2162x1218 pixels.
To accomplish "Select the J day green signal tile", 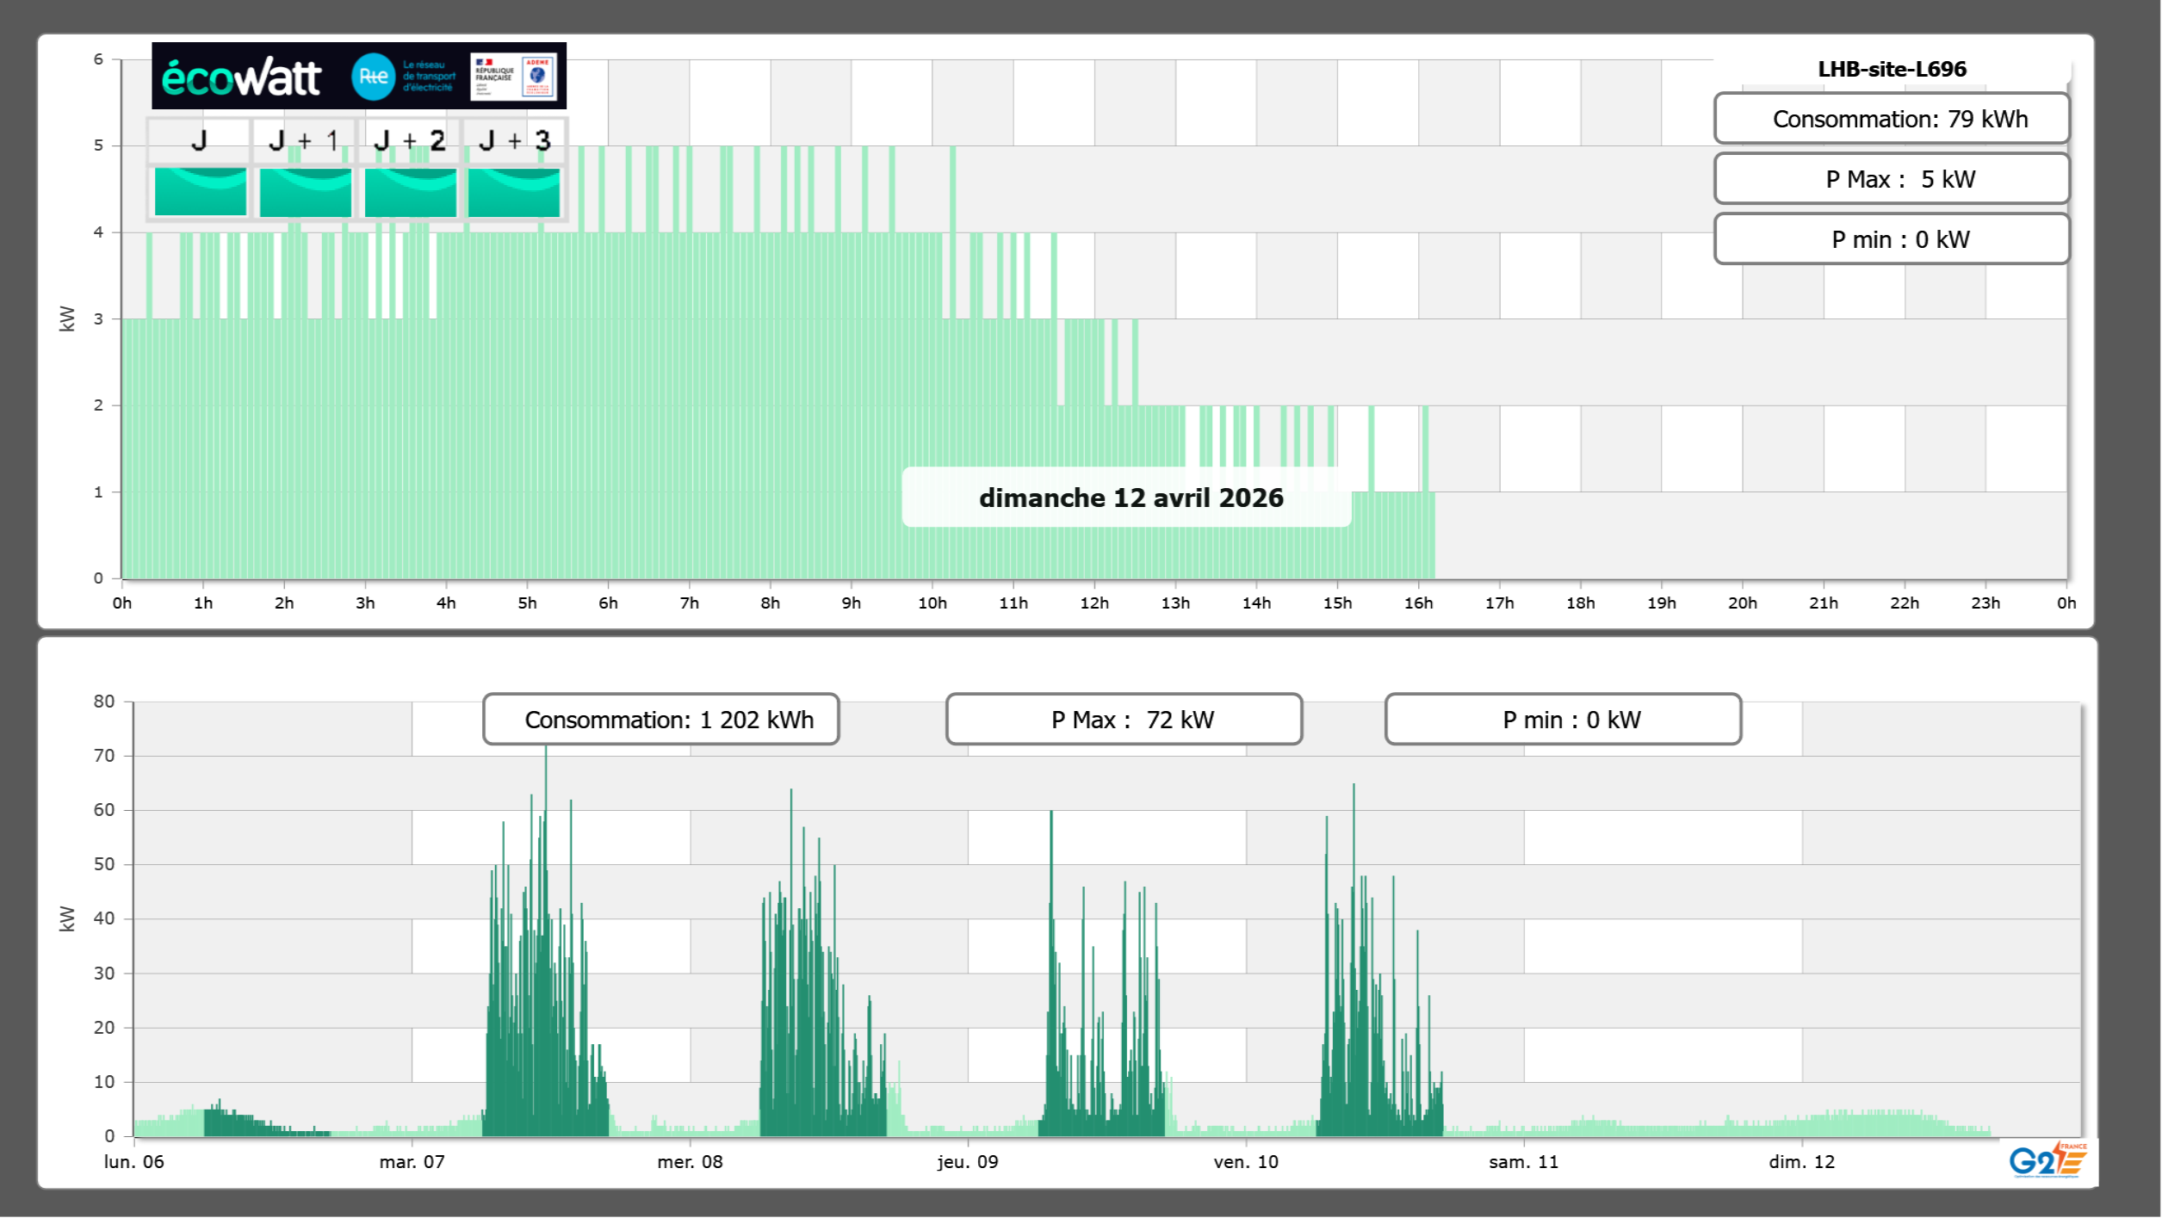I will click(200, 191).
